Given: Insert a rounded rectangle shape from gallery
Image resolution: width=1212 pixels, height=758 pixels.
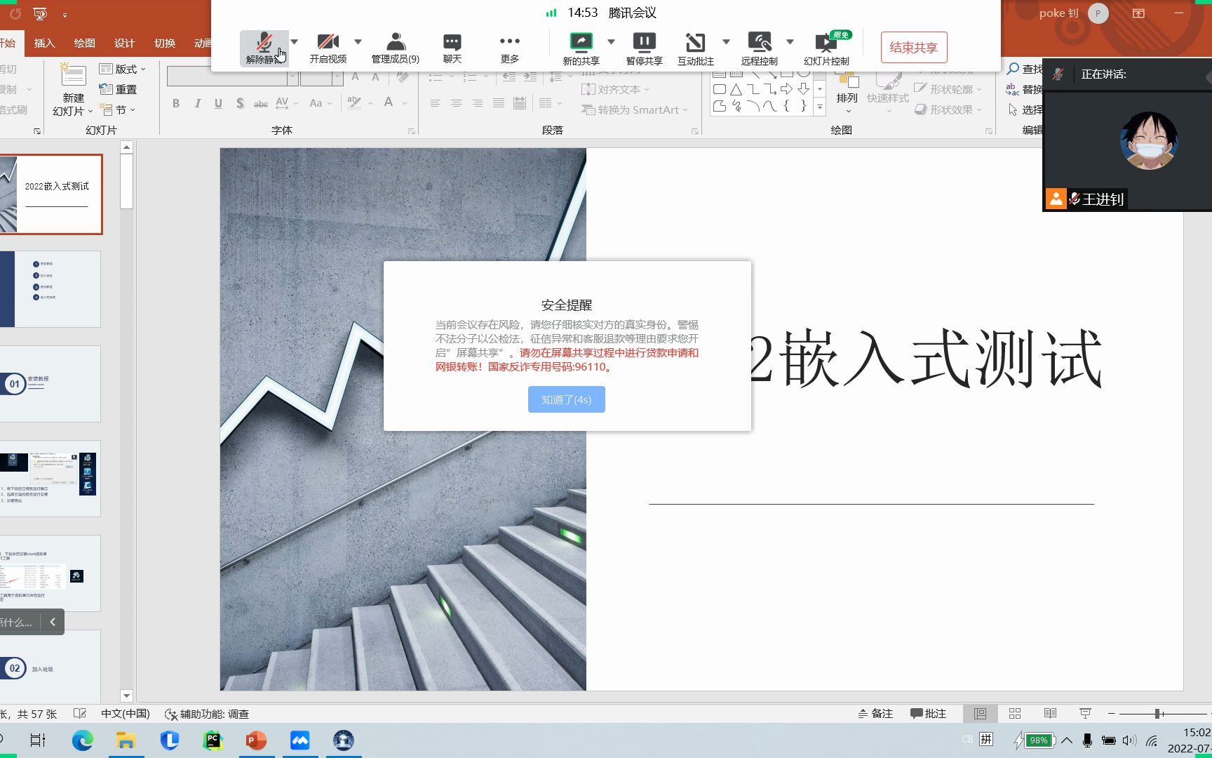Looking at the screenshot, I should pos(719,89).
